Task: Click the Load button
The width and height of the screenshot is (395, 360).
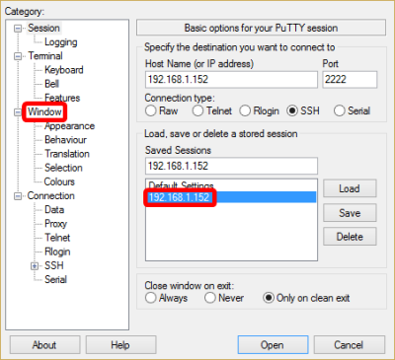Action: pos(350,188)
